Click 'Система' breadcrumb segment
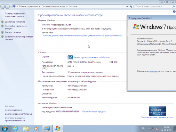 click(x=73, y=7)
